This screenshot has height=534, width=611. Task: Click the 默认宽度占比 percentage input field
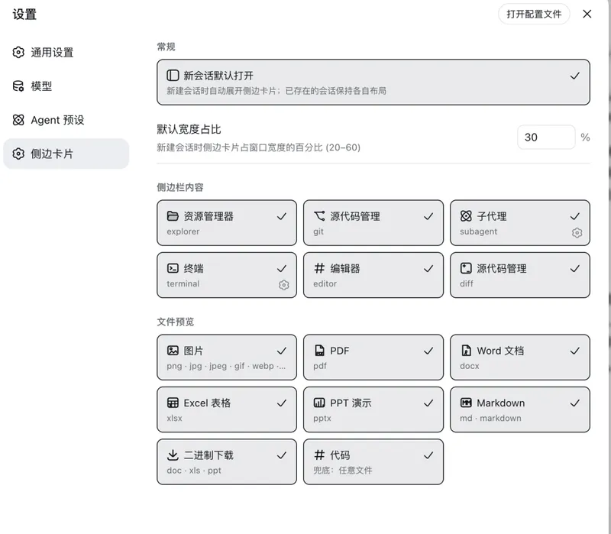[x=546, y=138]
